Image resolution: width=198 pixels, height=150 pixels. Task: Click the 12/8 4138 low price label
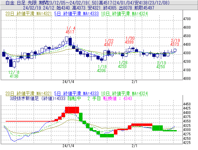pyautogui.click(x=14, y=74)
